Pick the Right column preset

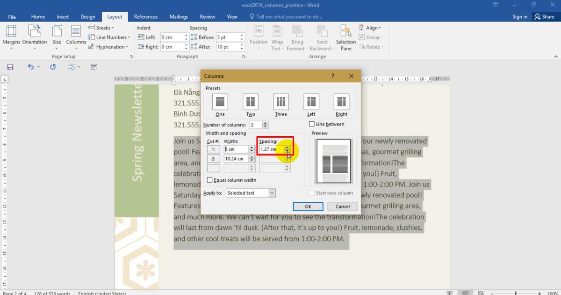[x=341, y=101]
